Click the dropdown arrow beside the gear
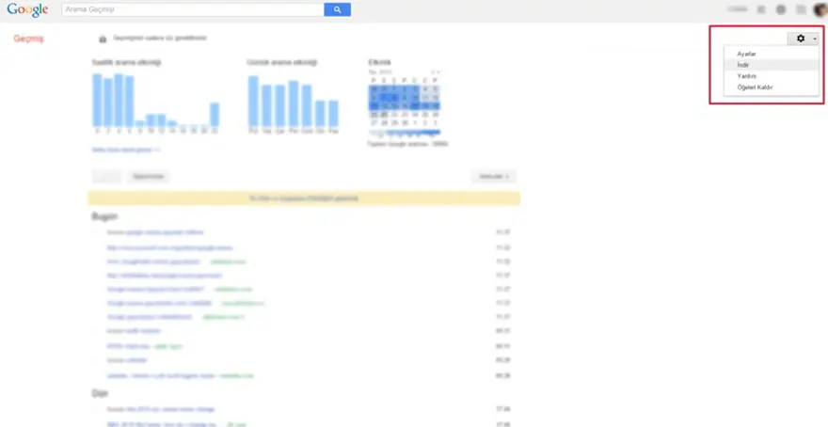This screenshot has height=427, width=828. (814, 39)
